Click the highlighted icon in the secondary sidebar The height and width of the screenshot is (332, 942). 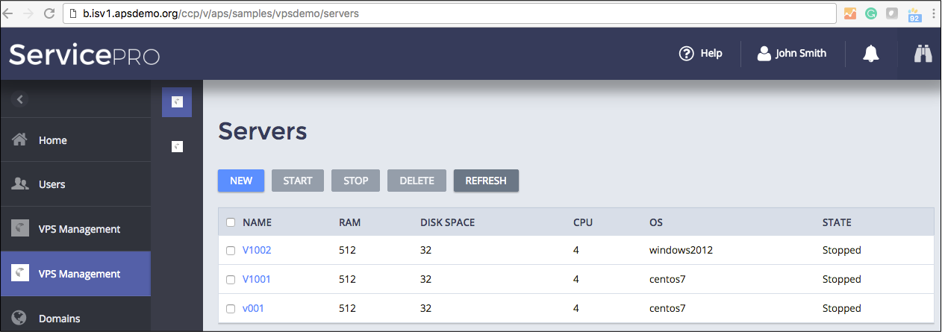point(177,102)
